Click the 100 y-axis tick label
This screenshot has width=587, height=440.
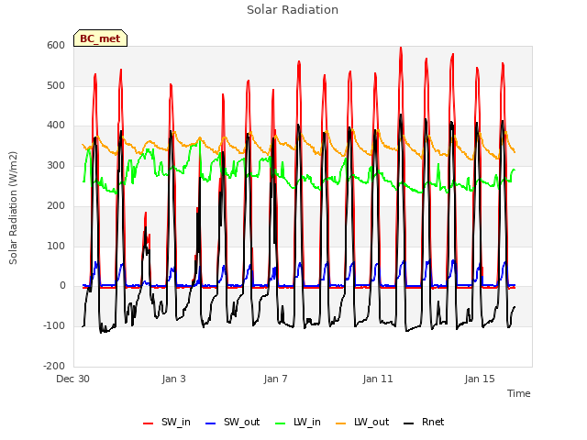(x=56, y=246)
